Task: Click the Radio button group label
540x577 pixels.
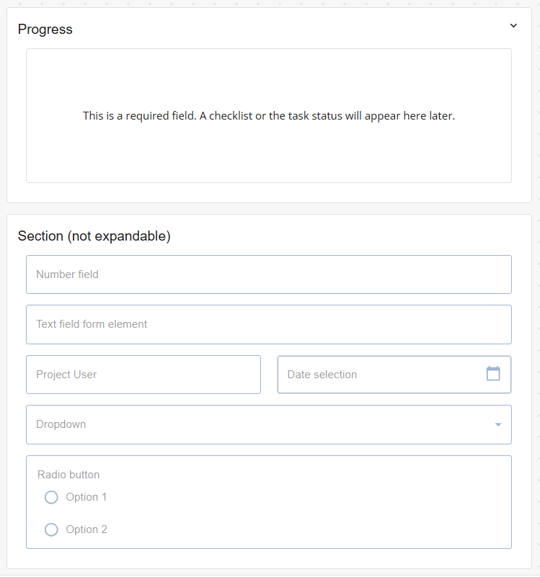Action: (68, 475)
